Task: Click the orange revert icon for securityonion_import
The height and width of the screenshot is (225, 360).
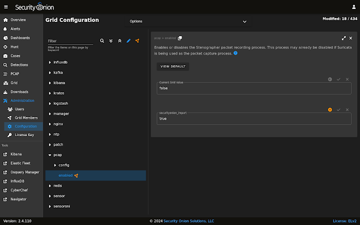Action: (330, 110)
